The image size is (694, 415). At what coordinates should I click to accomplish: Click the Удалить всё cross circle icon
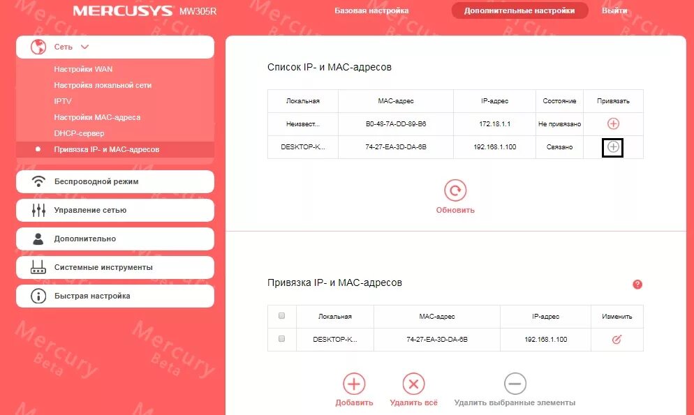point(413,384)
